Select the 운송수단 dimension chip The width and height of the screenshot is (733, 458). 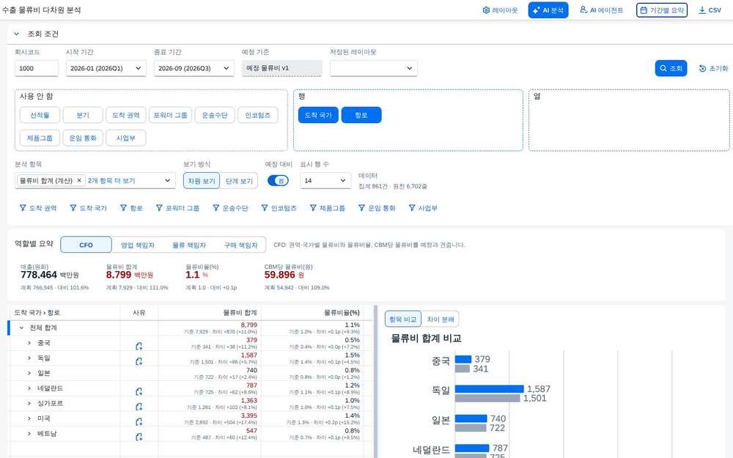pyautogui.click(x=215, y=115)
